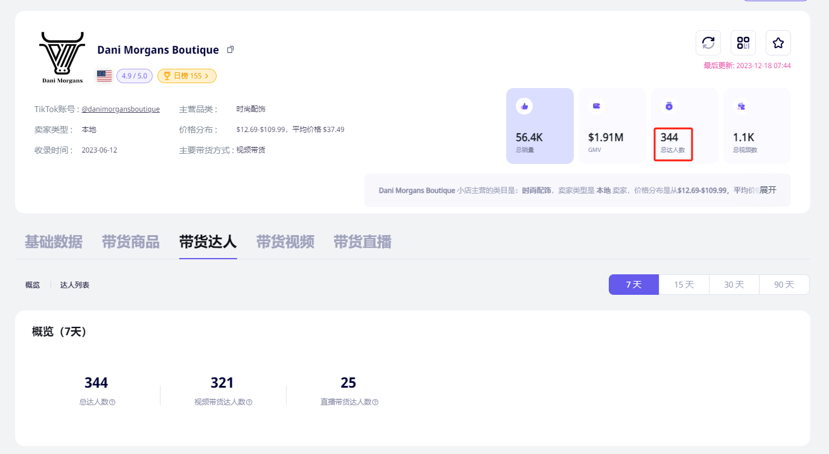Viewport: 829px width, 454px height.
Task: Jump to 达人列表 section
Action: click(x=75, y=285)
